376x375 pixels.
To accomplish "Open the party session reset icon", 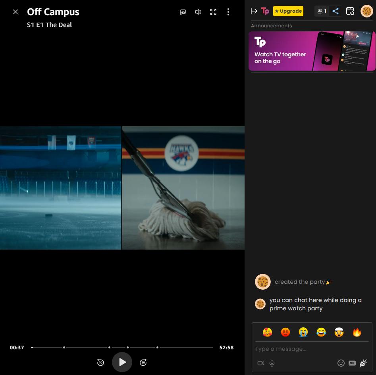I will click(350, 11).
